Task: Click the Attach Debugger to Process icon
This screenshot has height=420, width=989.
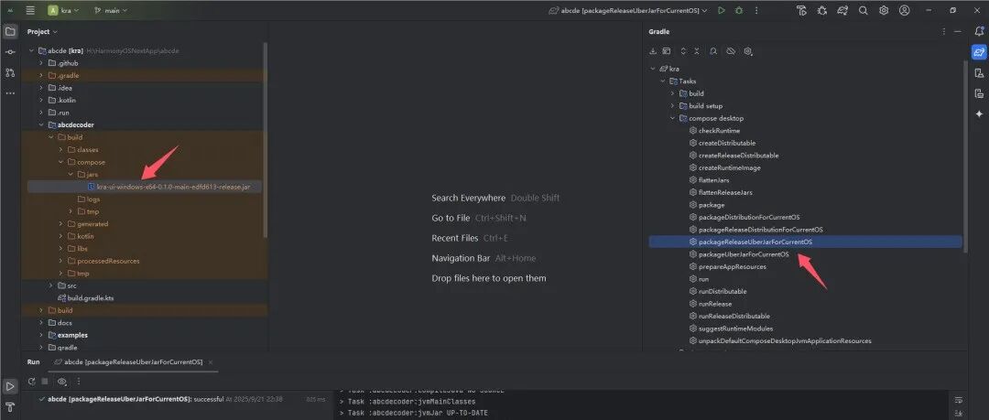Action: pos(821,11)
